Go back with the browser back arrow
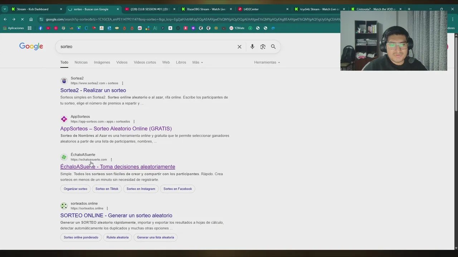 click(x=5, y=19)
